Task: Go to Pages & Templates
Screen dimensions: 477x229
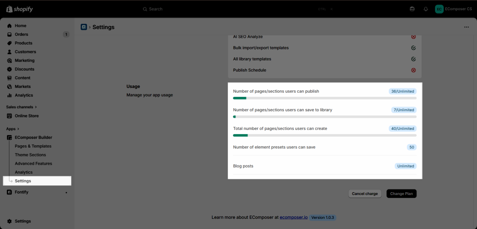Action: click(x=33, y=146)
